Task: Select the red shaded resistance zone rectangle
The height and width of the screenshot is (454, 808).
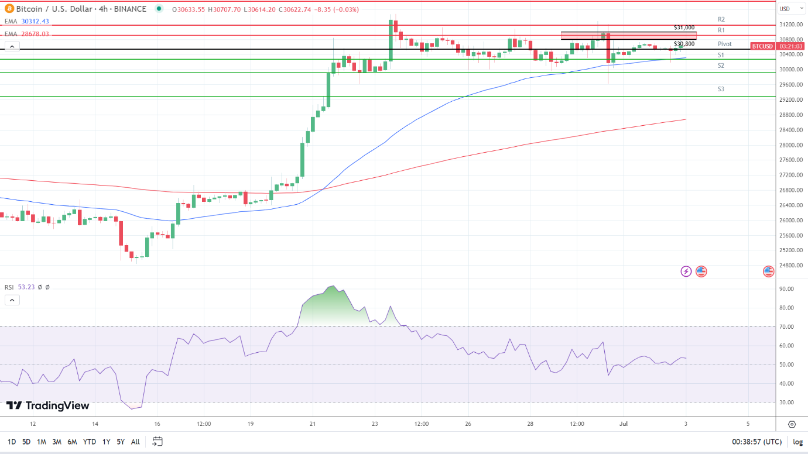Action: point(629,36)
